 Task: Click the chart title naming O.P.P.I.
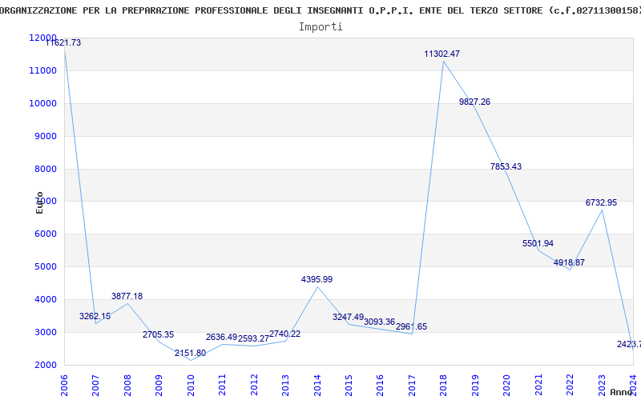(320, 10)
